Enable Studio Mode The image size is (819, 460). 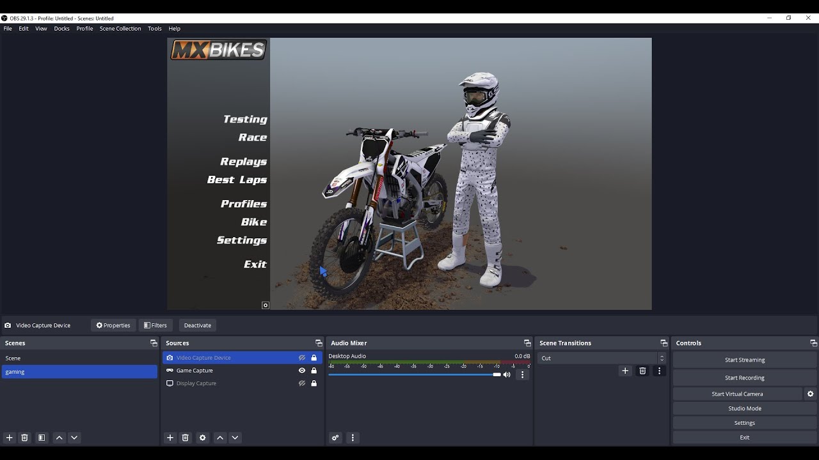[x=745, y=408]
